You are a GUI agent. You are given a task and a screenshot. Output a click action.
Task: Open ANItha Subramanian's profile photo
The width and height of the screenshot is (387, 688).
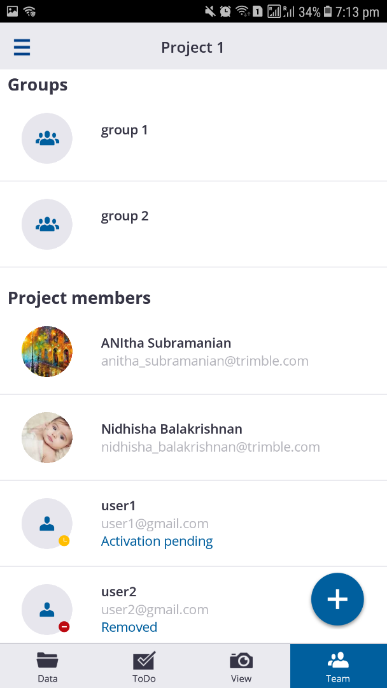tap(47, 352)
